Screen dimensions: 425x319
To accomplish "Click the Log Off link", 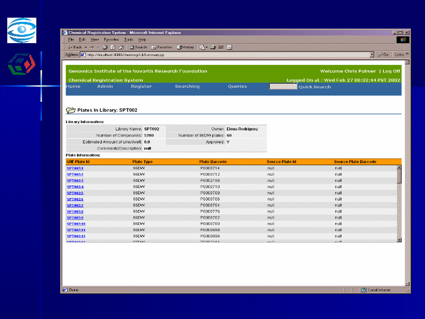I will coord(391,71).
